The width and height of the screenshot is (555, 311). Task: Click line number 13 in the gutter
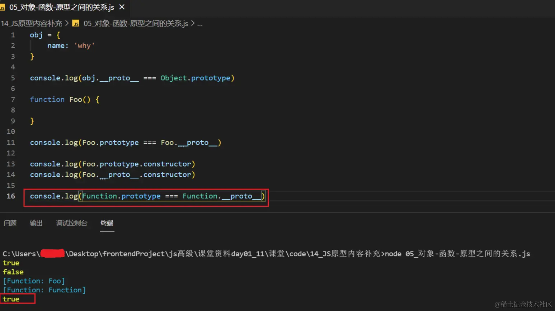(11, 164)
